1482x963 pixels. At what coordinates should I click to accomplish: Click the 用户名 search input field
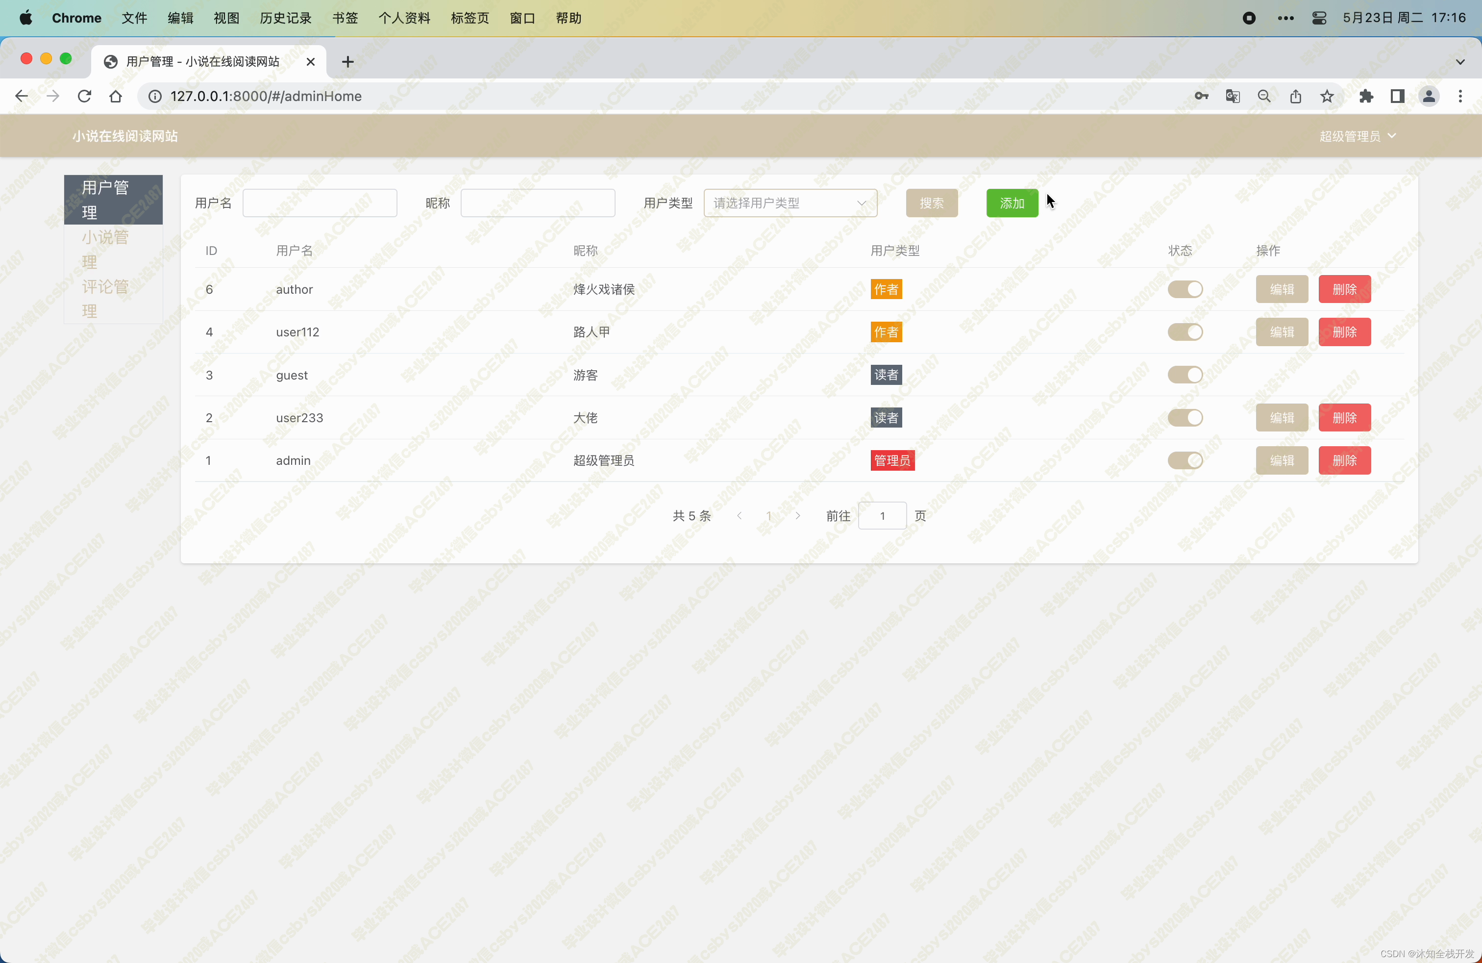[320, 203]
